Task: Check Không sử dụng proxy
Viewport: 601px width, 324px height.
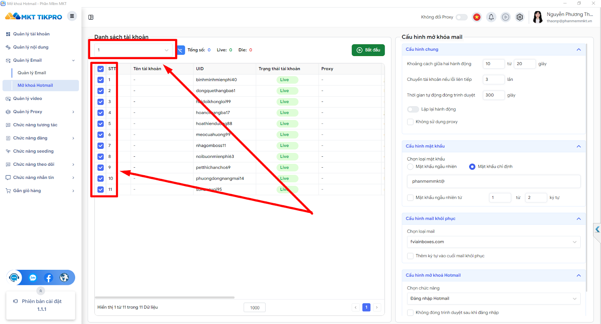Action: 410,122
